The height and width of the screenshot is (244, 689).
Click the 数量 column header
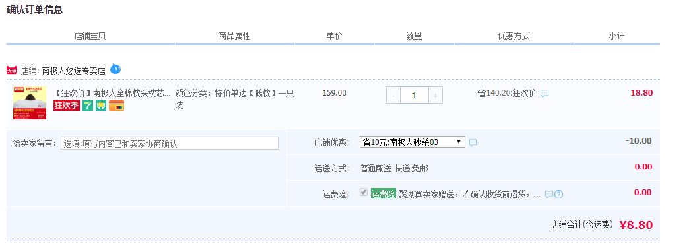(x=414, y=36)
